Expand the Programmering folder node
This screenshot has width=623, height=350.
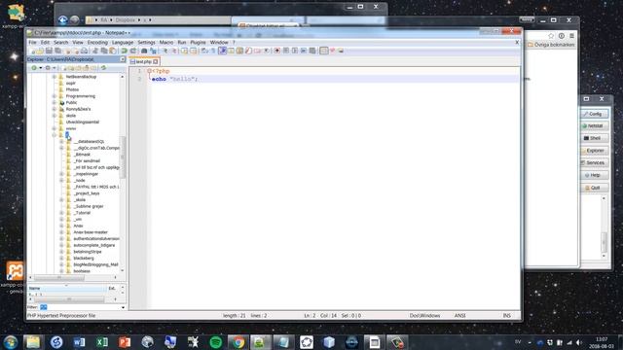[x=55, y=96]
